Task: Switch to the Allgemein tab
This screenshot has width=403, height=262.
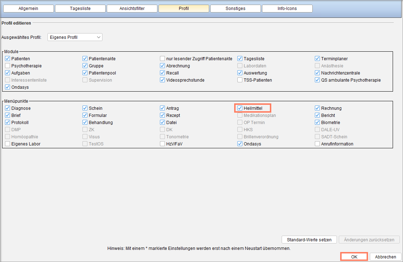Action: (x=28, y=9)
